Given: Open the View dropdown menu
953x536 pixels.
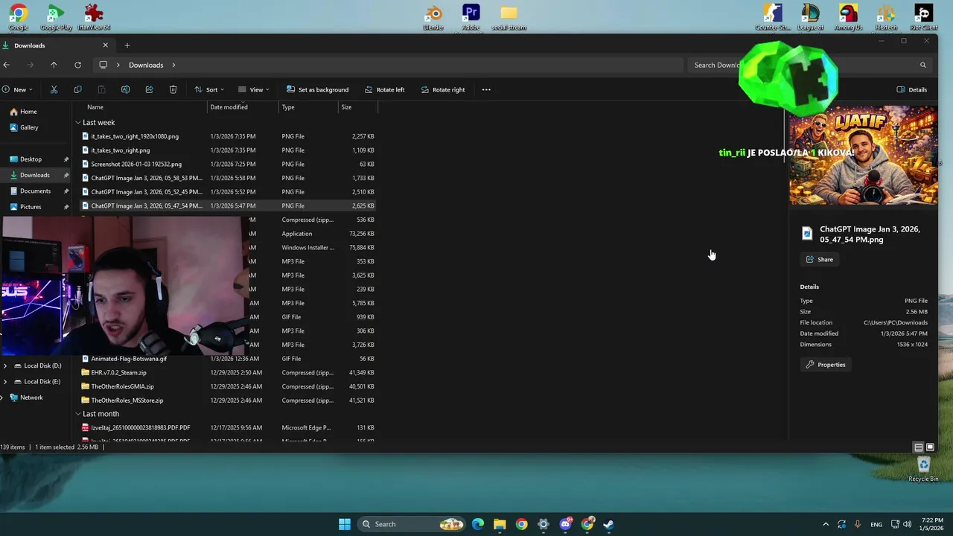Looking at the screenshot, I should pyautogui.click(x=255, y=89).
